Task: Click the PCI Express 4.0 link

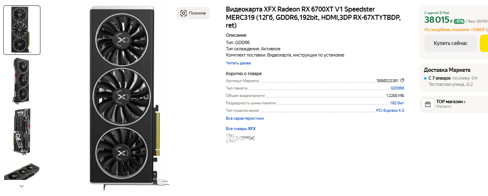Action: [390, 111]
